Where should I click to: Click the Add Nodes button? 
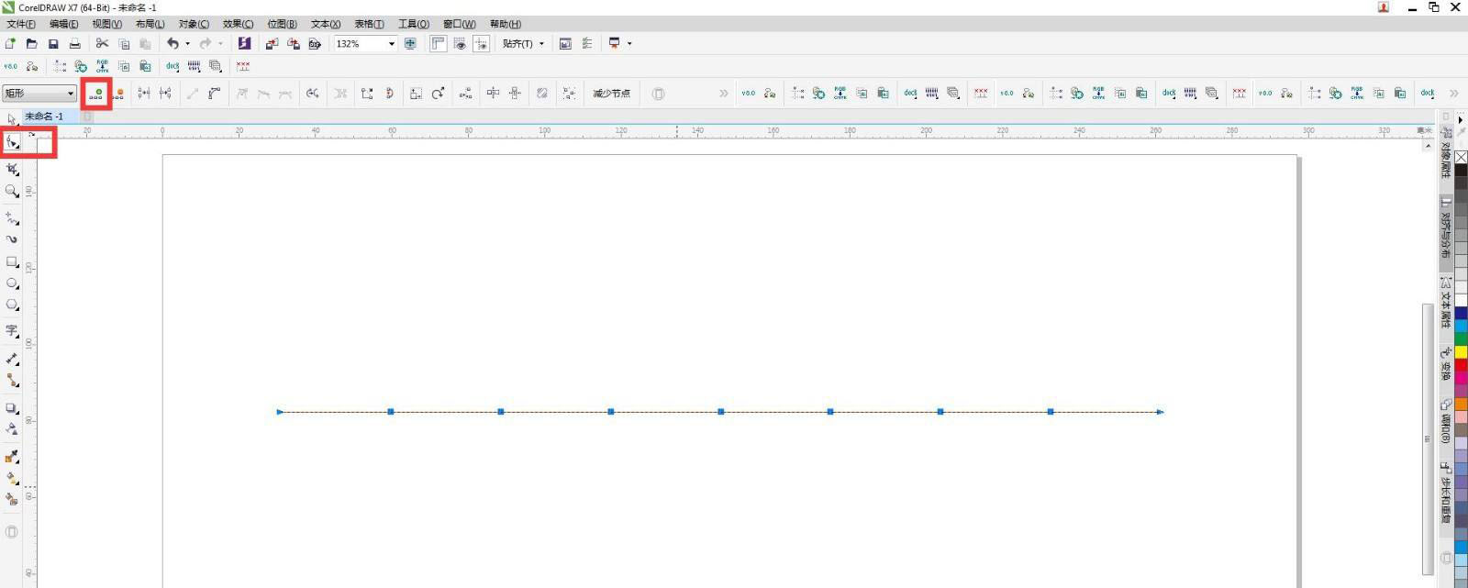96,94
